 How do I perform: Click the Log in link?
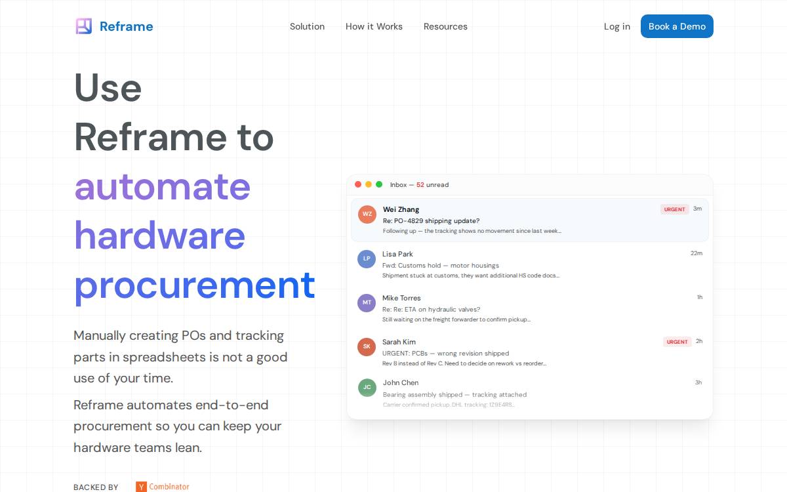617,26
